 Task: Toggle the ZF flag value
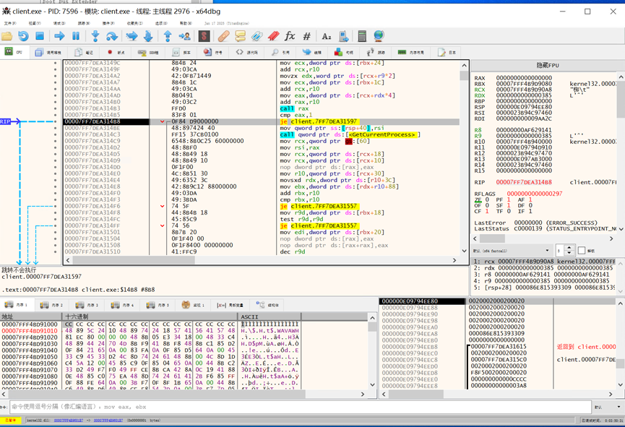pyautogui.click(x=486, y=199)
